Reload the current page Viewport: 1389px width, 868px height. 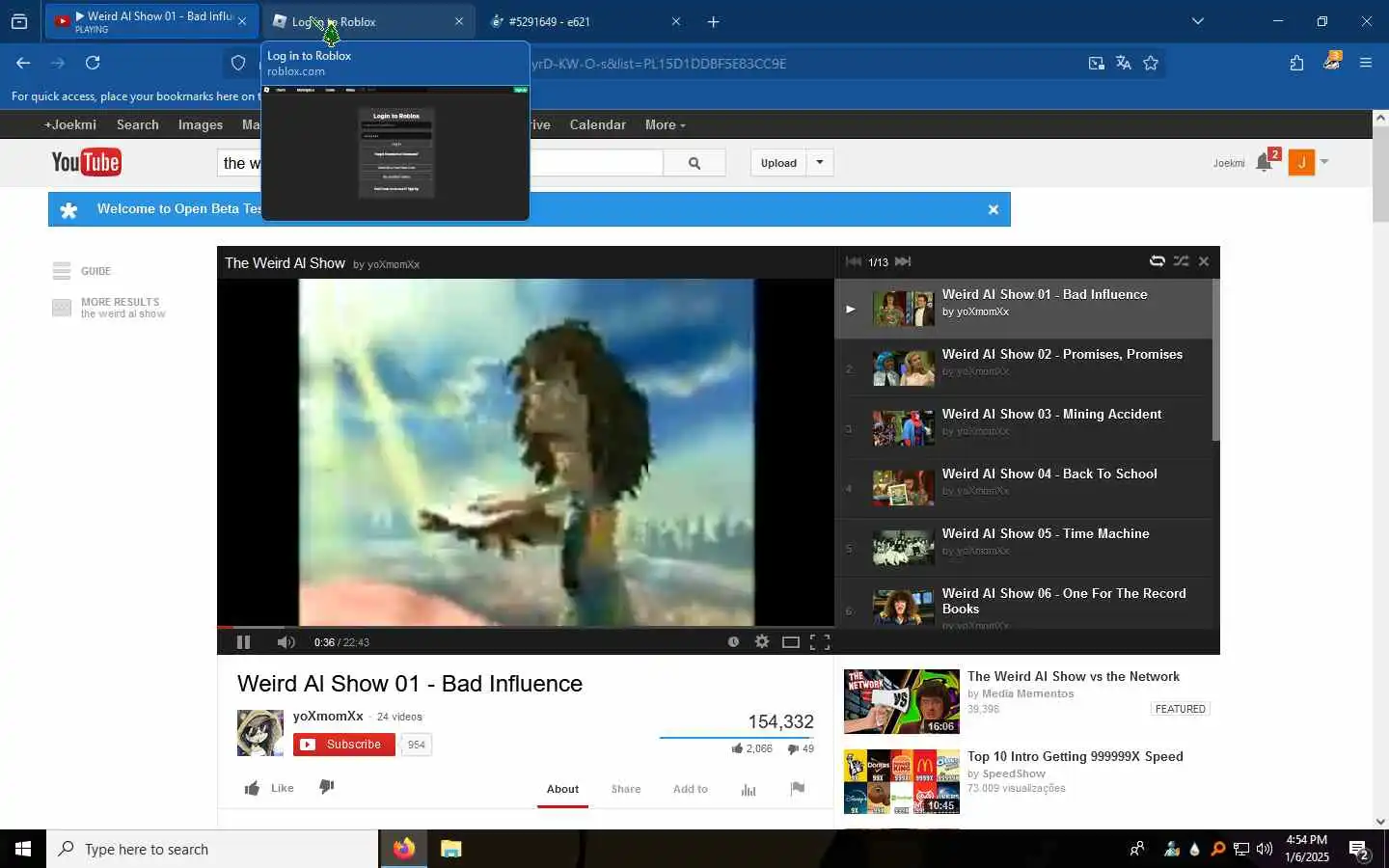click(x=93, y=63)
